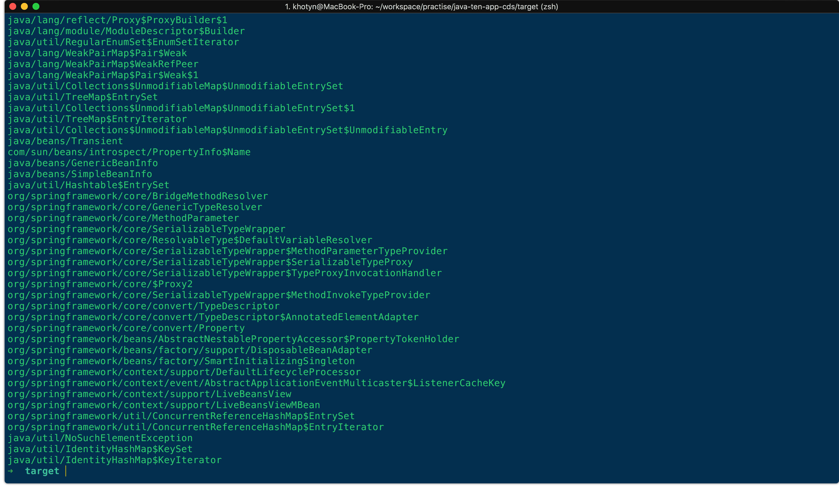The height and width of the screenshot is (488, 839).
Task: Click the java/beans/Transient output line
Action: point(65,141)
